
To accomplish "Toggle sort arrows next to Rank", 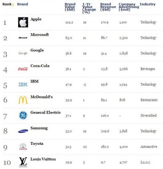I will pyautogui.click(x=13, y=5).
